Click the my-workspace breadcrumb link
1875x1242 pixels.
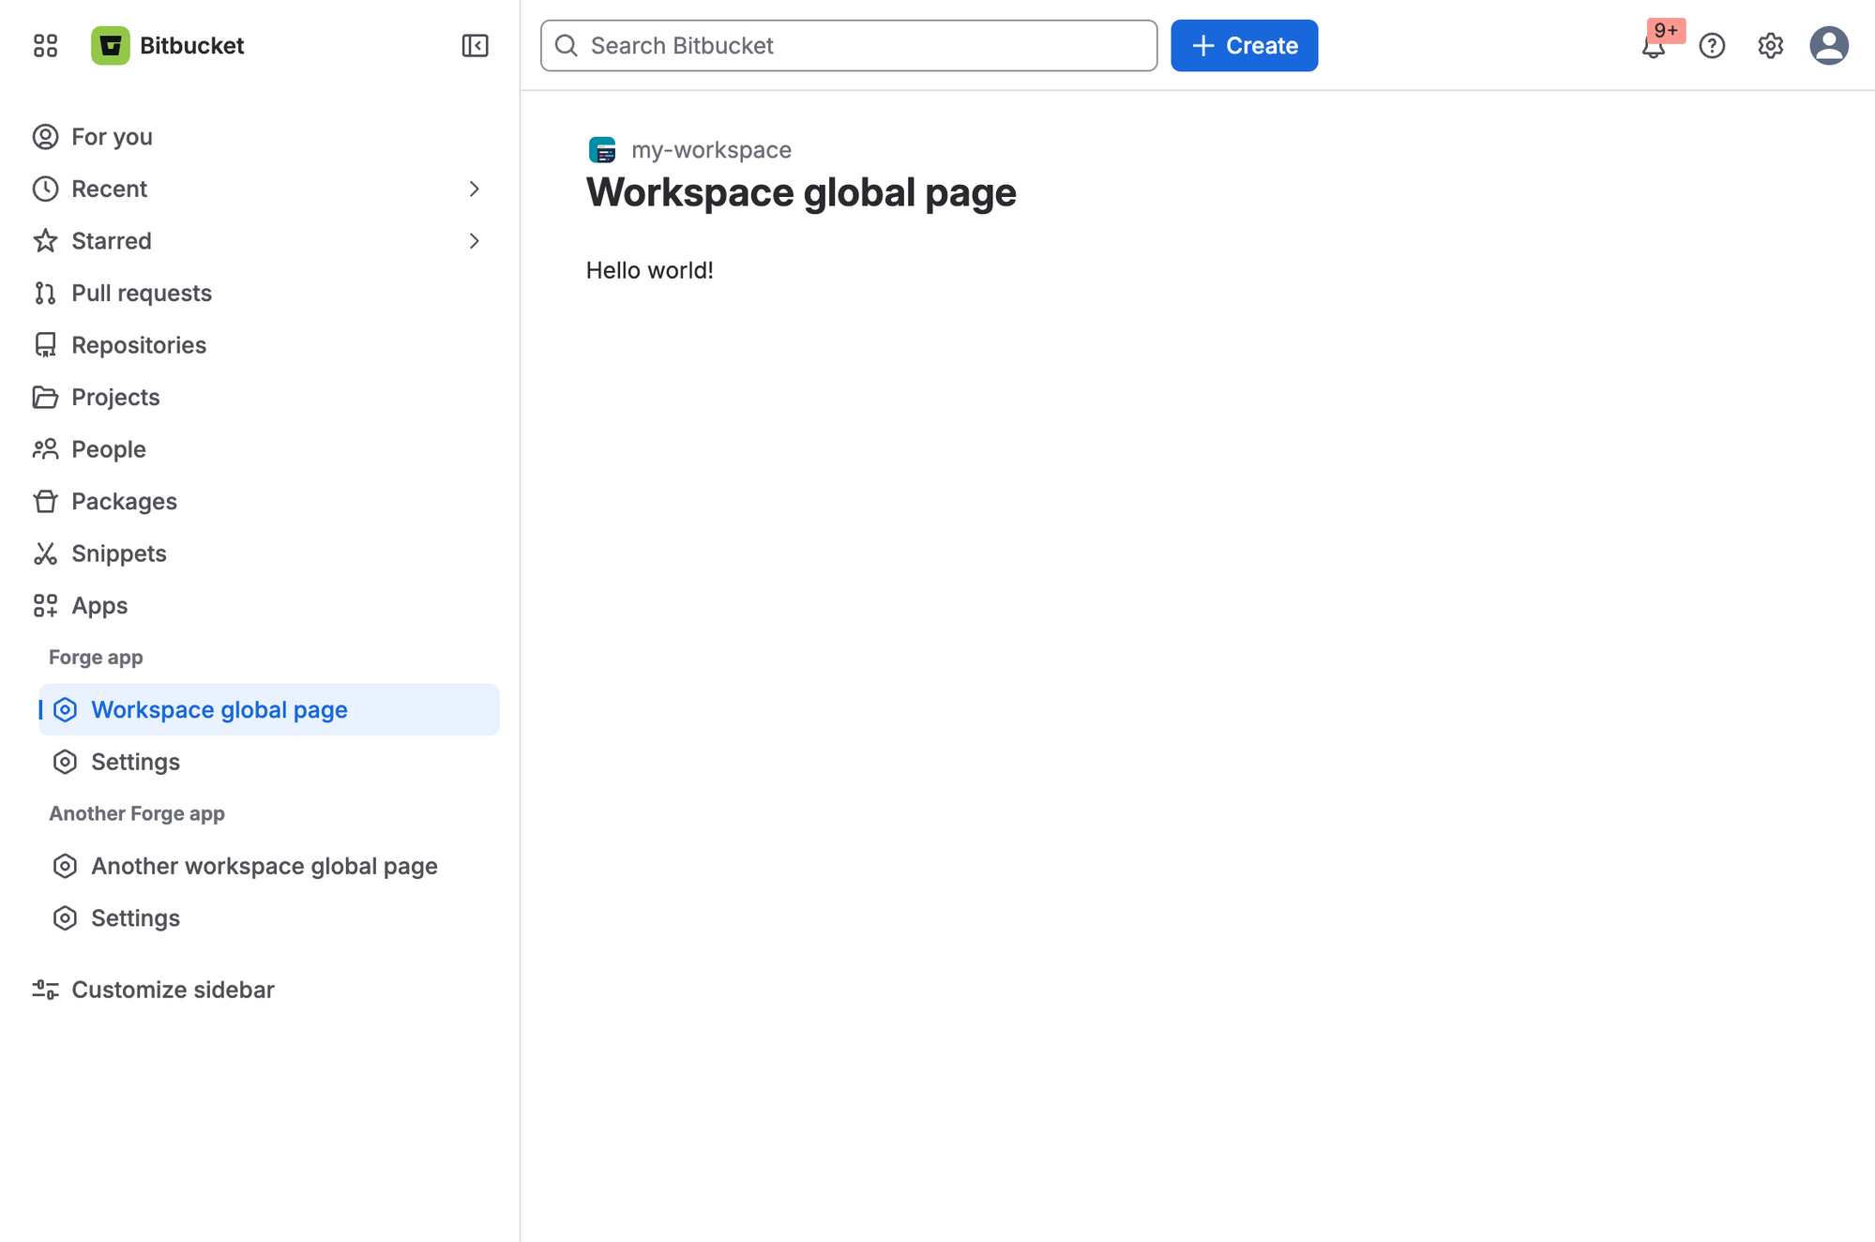click(x=711, y=149)
